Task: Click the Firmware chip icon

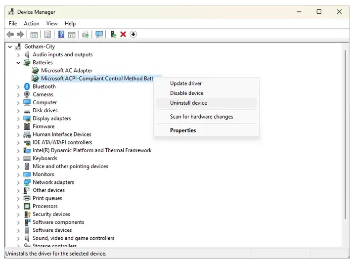Action: click(27, 126)
